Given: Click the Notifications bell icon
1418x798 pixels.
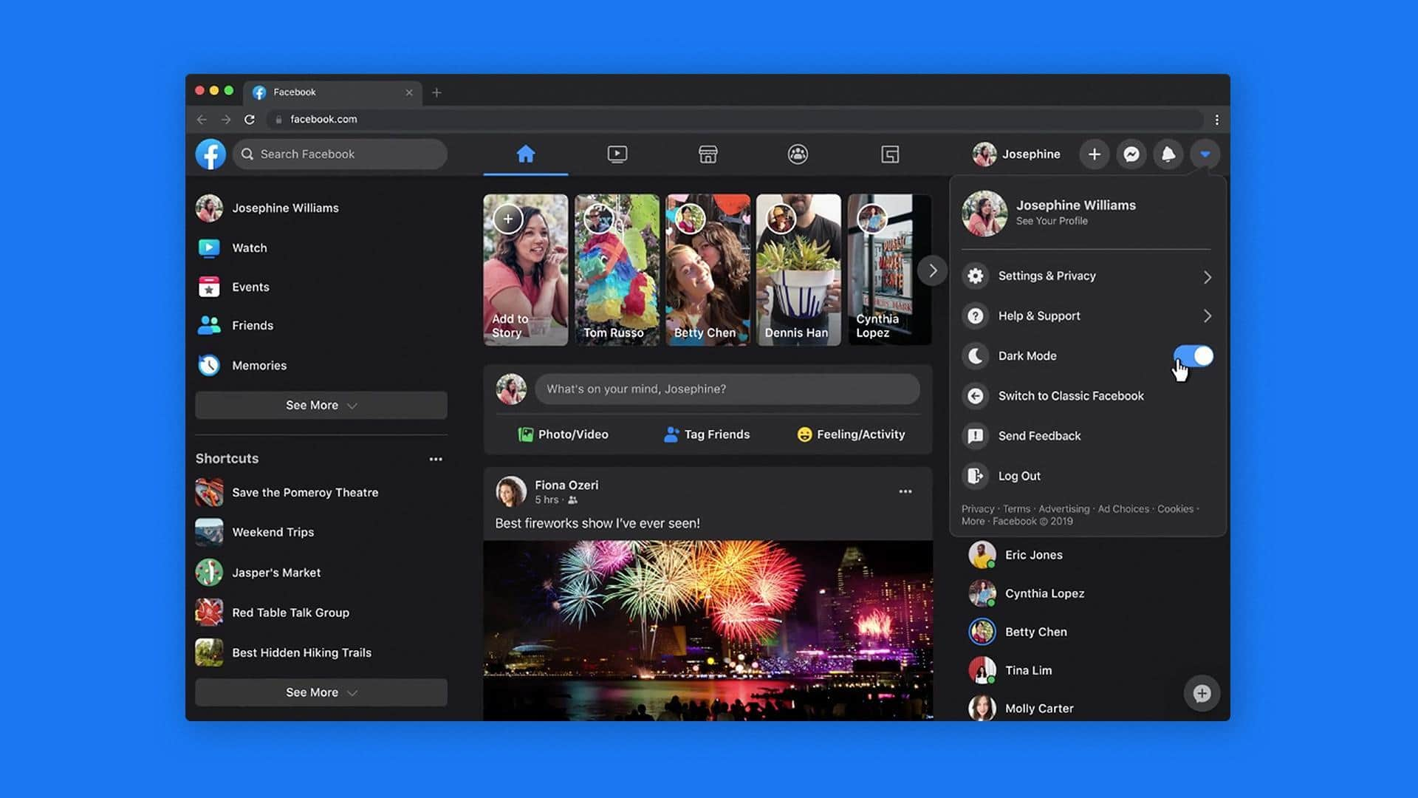Looking at the screenshot, I should (x=1168, y=153).
